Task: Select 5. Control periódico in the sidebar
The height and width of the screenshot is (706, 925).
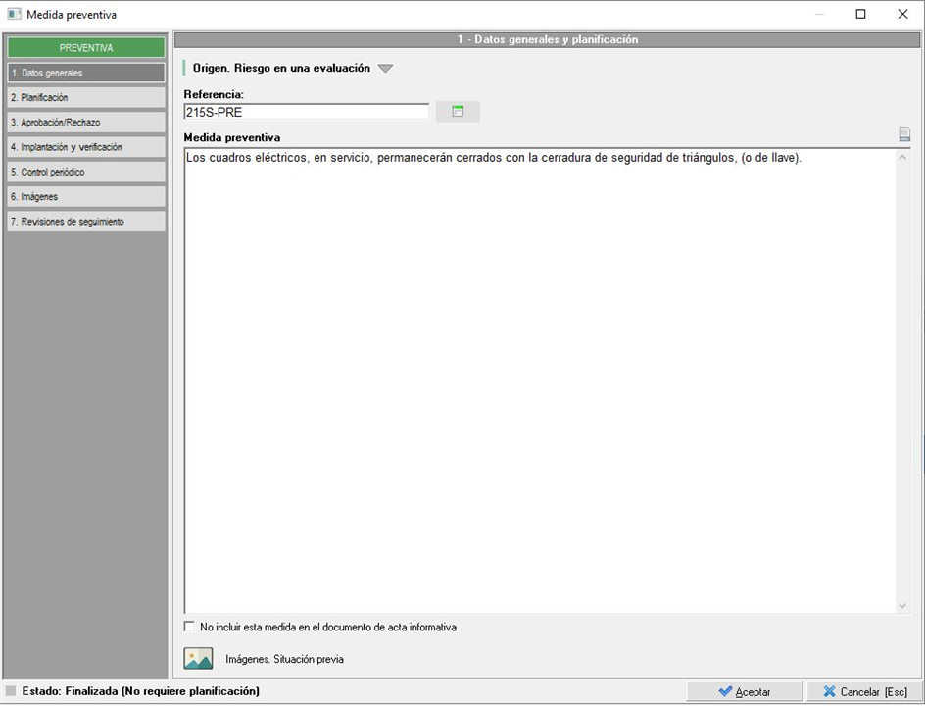Action: (86, 172)
